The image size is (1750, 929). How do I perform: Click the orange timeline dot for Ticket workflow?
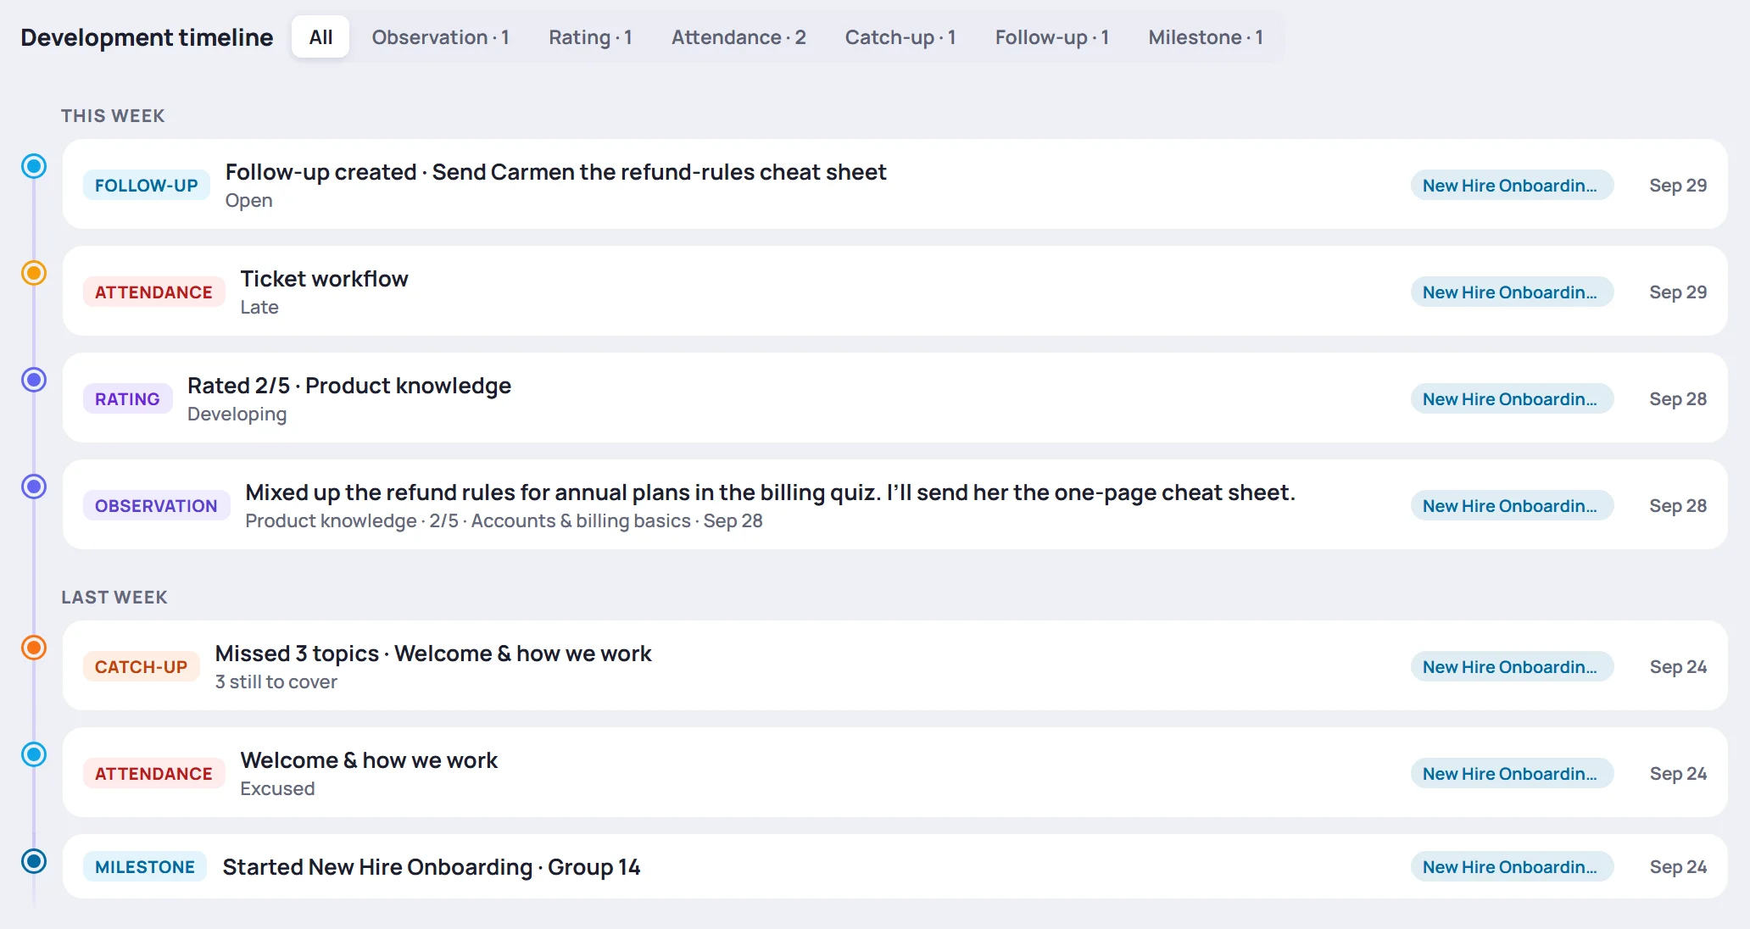[34, 273]
